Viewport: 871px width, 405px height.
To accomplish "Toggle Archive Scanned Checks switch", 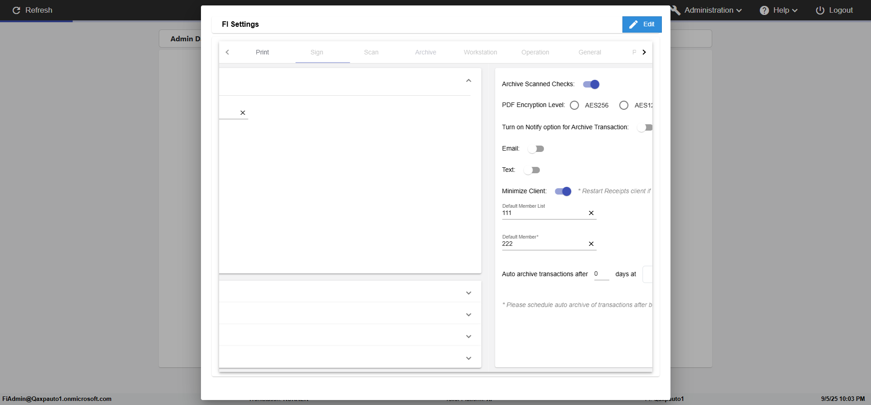I will 591,84.
